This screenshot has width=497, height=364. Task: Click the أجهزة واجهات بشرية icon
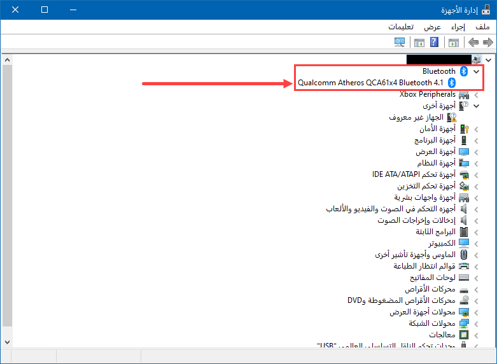(x=464, y=197)
